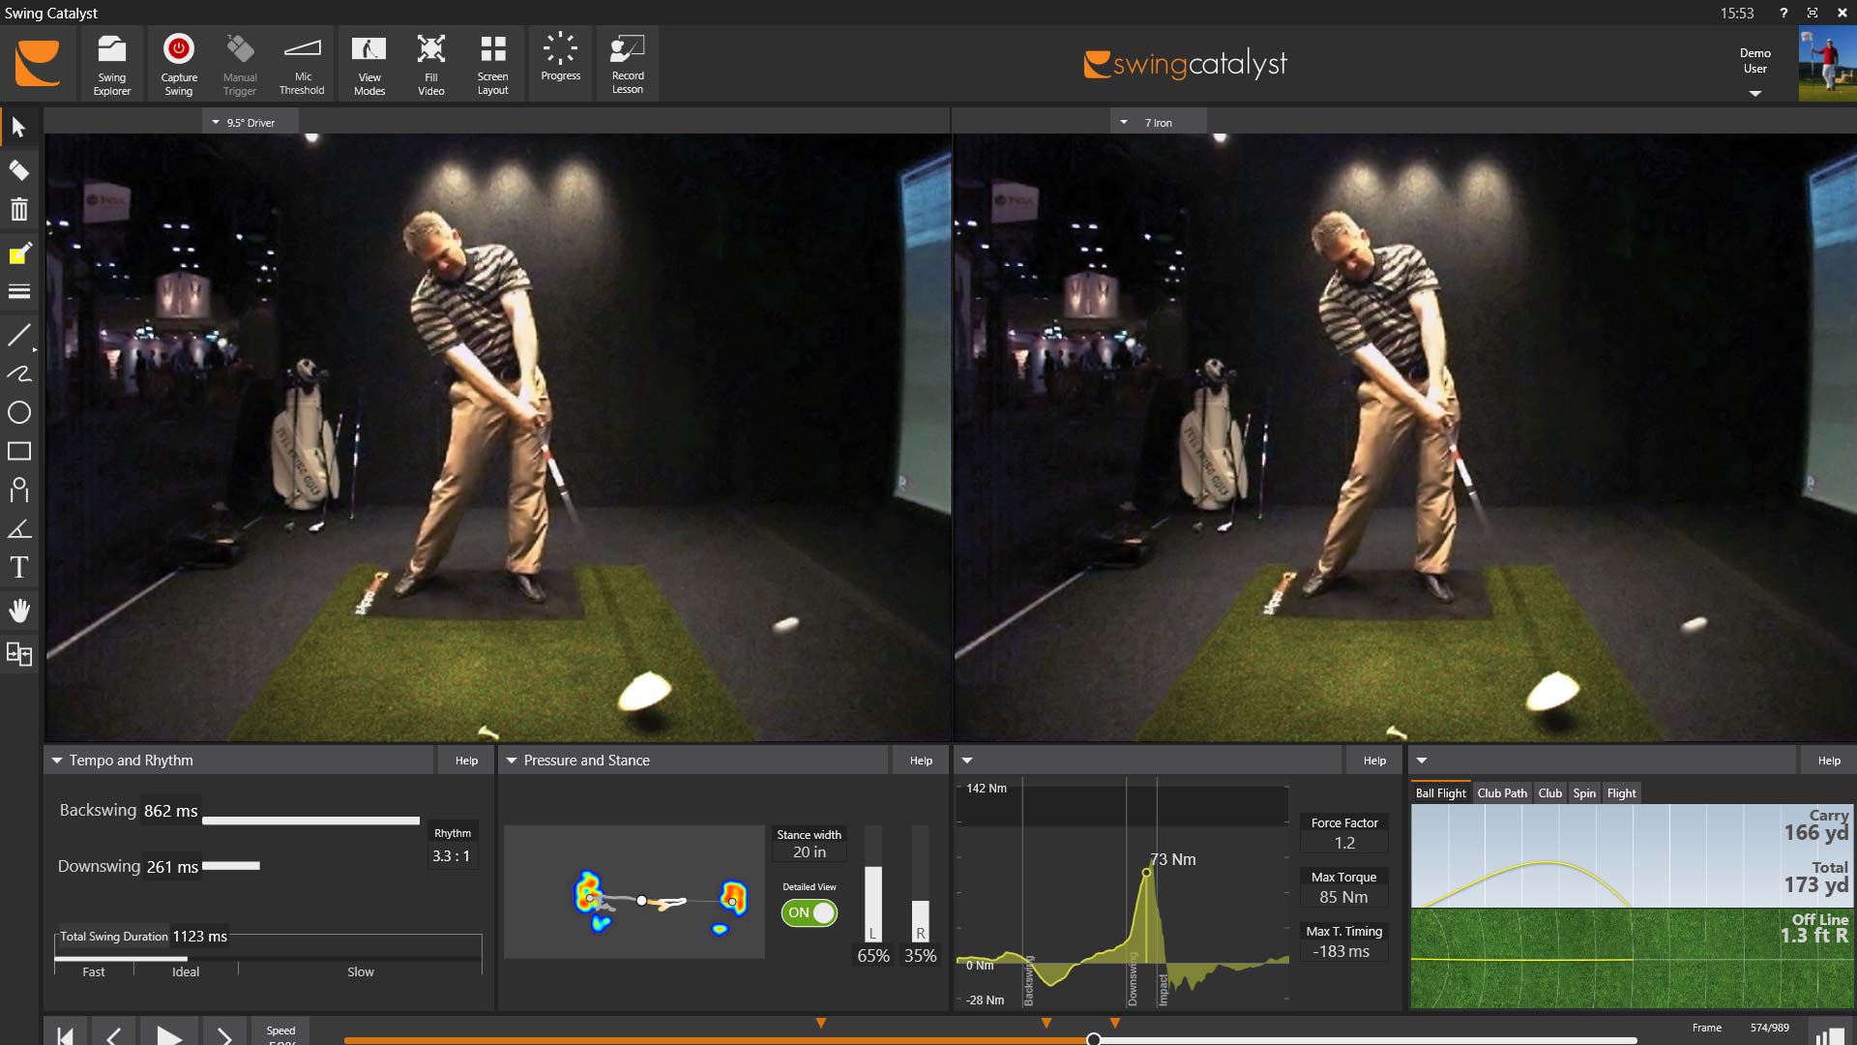Switch to the Spin tab
This screenshot has width=1857, height=1045.
click(1583, 793)
